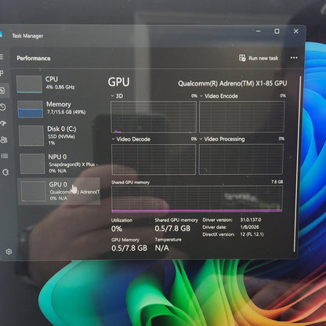Click the GPU panel vertical scrollbar

(298, 164)
